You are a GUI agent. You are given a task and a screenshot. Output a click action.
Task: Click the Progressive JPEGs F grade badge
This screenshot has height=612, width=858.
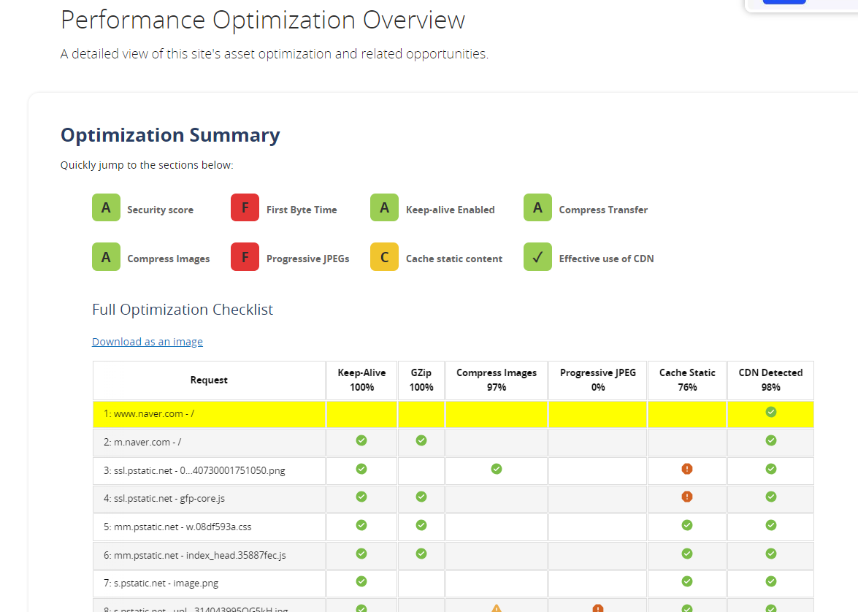[245, 257]
